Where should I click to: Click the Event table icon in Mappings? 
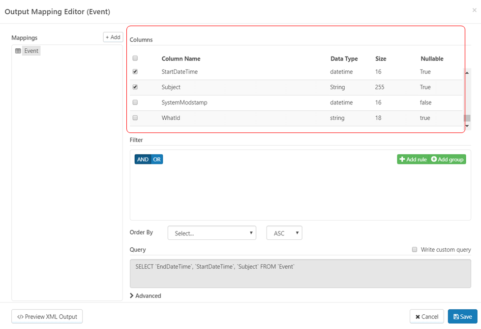[18, 51]
